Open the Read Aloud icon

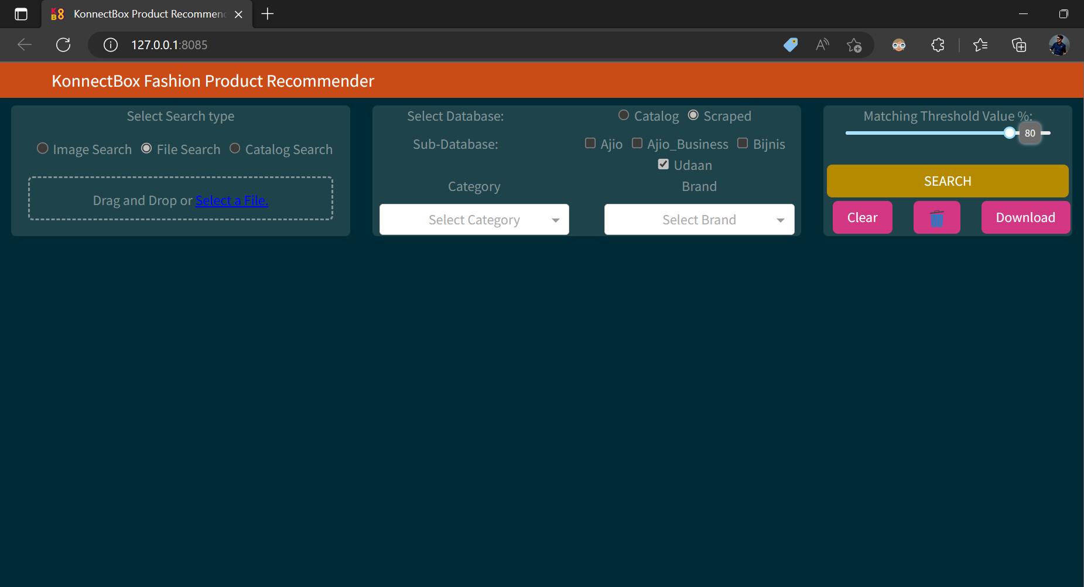point(822,45)
